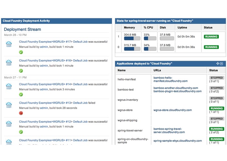Click RUNNING status badge for instance 1
The width and height of the screenshot is (227, 161).
point(211,37)
